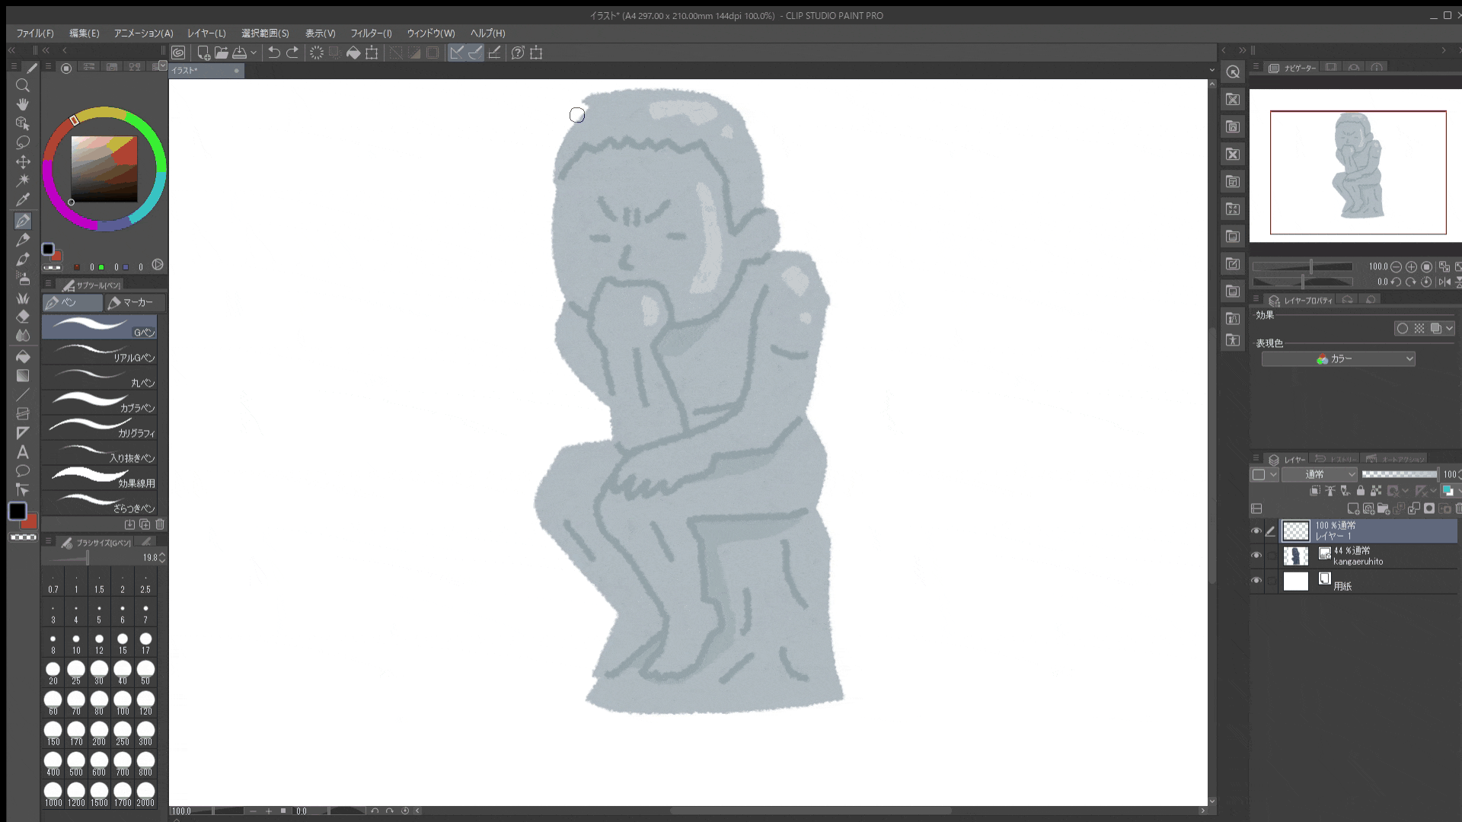
Task: Select the Zoom magnifier tool
Action: click(23, 85)
